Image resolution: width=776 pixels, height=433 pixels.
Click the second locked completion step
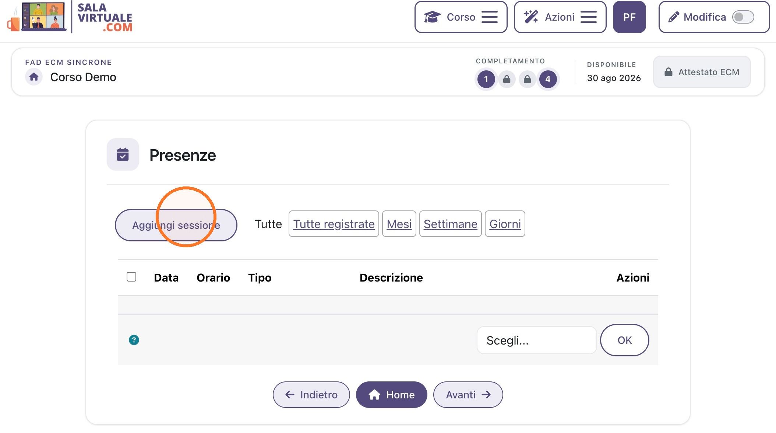pos(527,79)
